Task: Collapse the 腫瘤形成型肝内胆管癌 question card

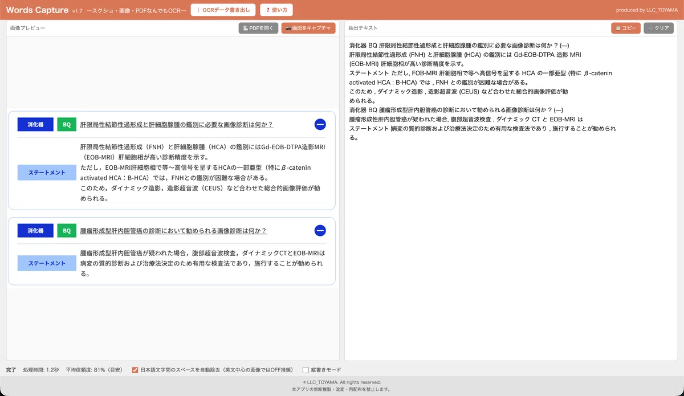Action: (320, 230)
